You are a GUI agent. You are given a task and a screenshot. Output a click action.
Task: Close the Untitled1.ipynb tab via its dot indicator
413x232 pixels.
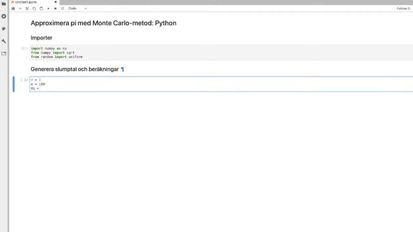[55, 2]
